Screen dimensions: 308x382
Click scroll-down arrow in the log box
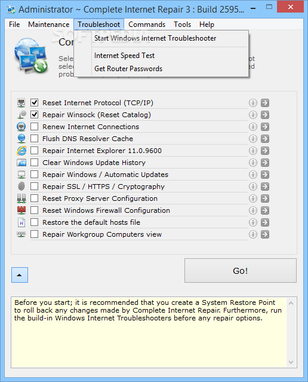pyautogui.click(x=291, y=362)
